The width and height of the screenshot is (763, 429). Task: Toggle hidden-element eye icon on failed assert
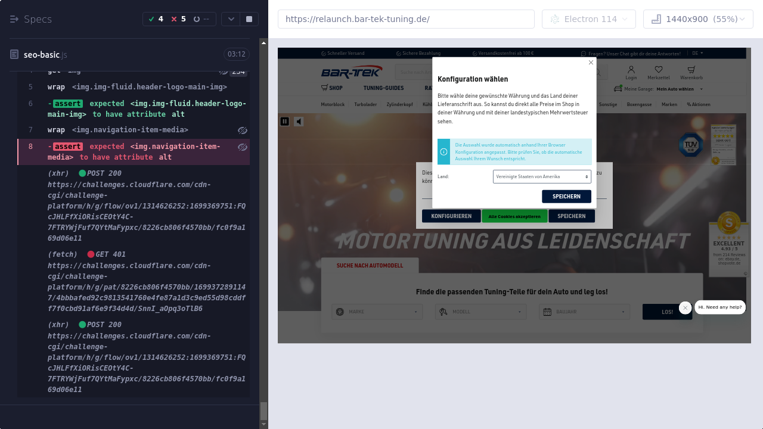point(242,147)
